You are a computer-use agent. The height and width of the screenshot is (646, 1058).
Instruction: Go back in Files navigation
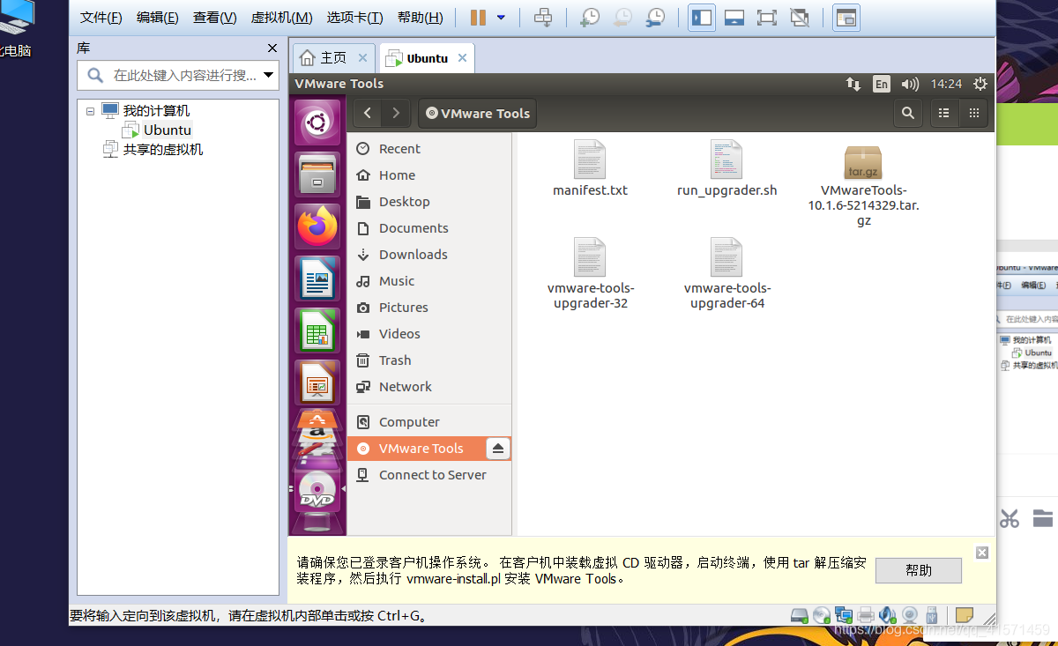(x=368, y=113)
